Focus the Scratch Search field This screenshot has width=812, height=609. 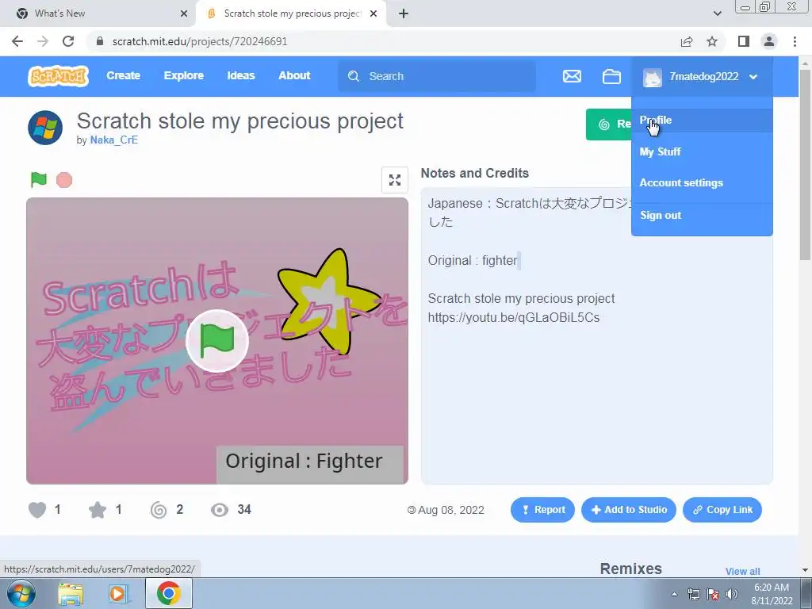click(437, 76)
